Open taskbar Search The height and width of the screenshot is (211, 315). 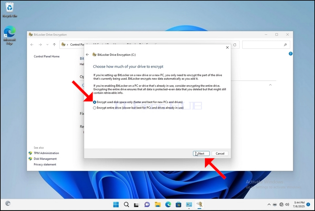click(126, 204)
